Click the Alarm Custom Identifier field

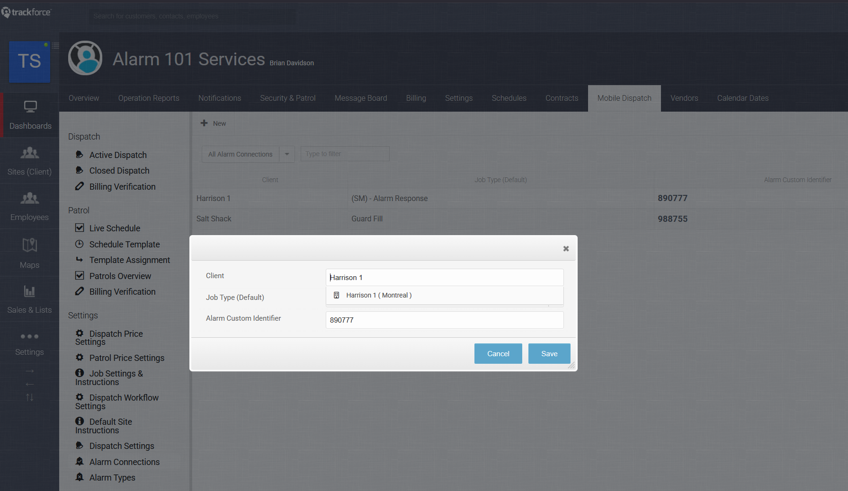coord(445,320)
